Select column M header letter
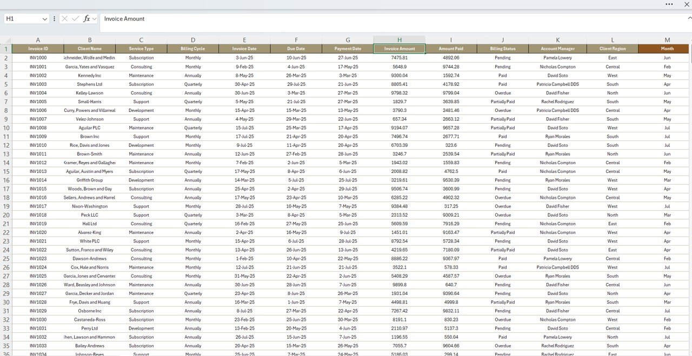This screenshot has width=692, height=356. (667, 40)
